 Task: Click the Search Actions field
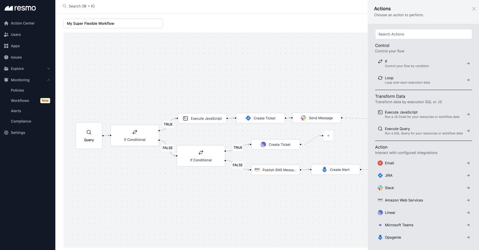point(423,34)
